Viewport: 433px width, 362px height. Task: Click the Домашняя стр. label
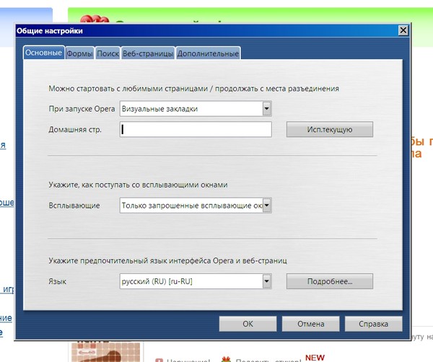click(75, 129)
